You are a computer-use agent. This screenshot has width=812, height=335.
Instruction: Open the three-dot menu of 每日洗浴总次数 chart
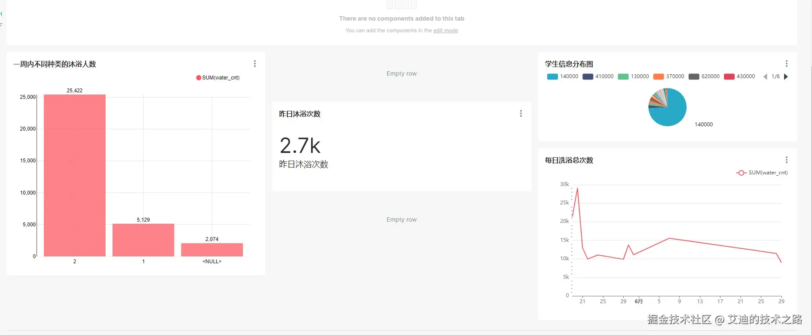pos(787,160)
